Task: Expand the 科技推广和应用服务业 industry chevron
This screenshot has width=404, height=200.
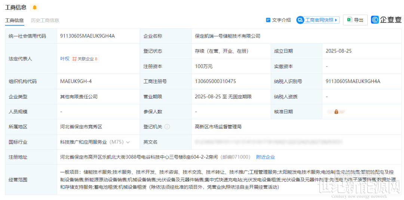Action: point(128,142)
